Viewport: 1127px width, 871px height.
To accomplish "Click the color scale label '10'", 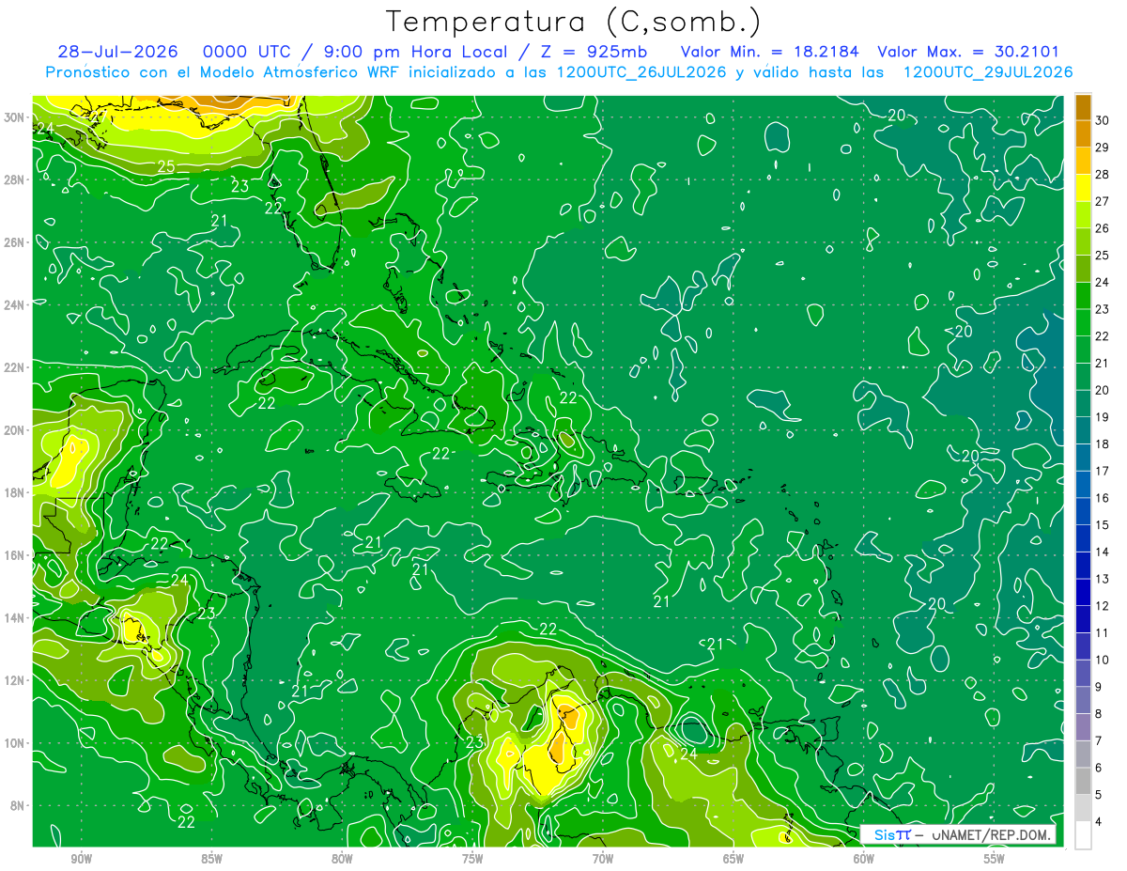I will click(1102, 661).
